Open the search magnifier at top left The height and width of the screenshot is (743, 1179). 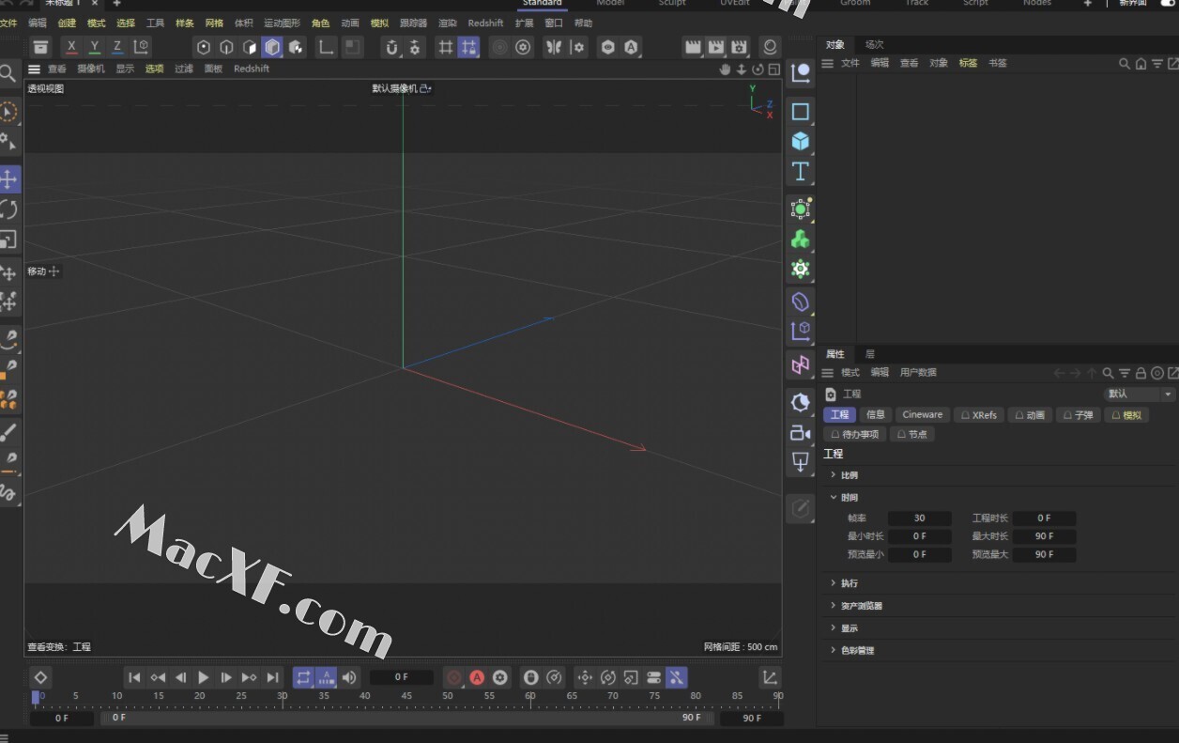[x=7, y=73]
